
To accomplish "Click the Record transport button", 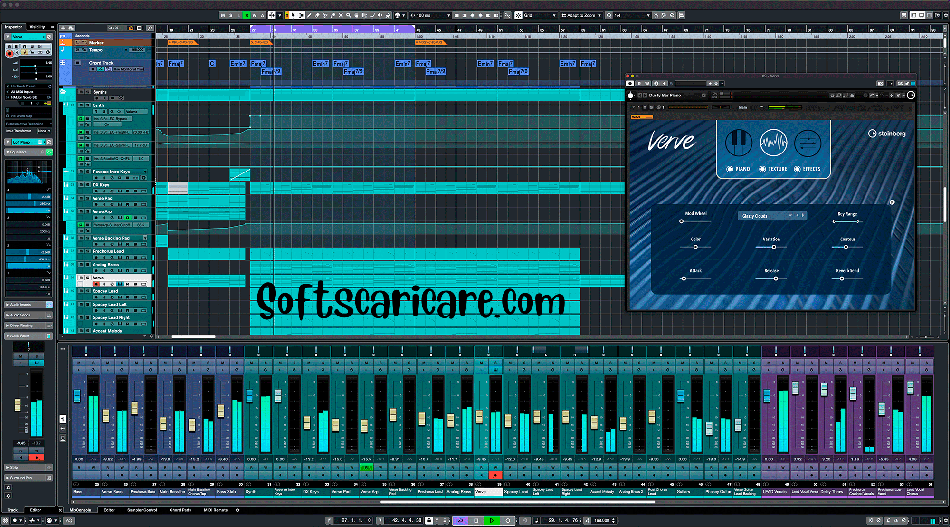I will 507,521.
